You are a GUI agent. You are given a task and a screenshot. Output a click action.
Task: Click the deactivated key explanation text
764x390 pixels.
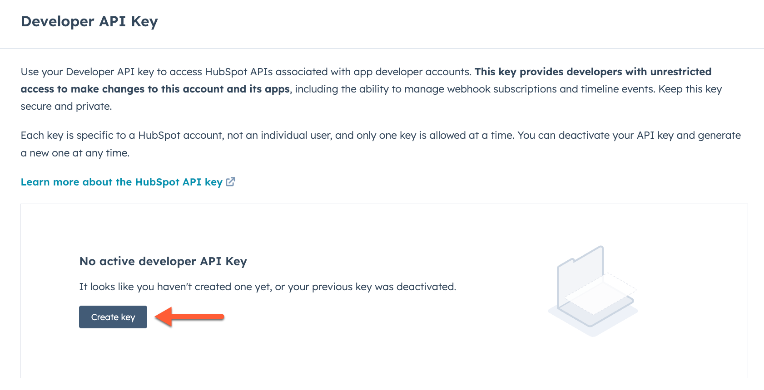268,286
